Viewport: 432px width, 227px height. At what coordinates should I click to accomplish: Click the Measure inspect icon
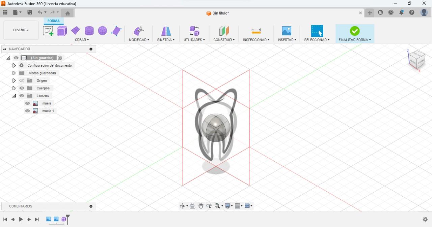(x=256, y=31)
